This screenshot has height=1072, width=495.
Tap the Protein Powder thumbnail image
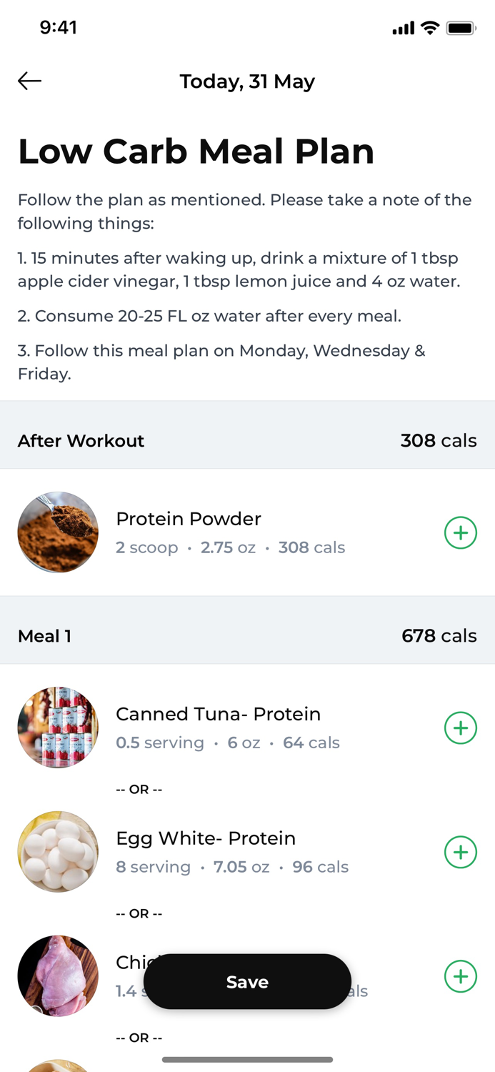[x=58, y=532]
